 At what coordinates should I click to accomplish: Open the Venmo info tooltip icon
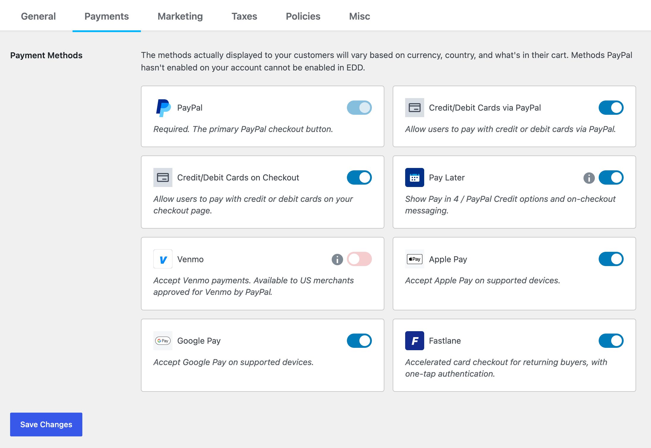tap(337, 259)
